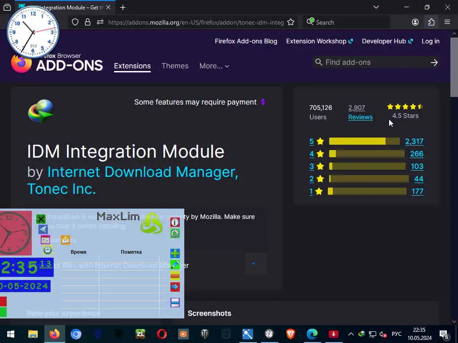Viewport: 458px width, 343px height.
Task: Click the Firefox View icon in tab bar
Action: click(x=7, y=7)
